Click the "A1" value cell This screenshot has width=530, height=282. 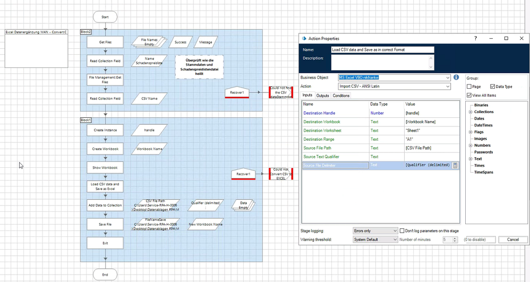(x=432, y=139)
